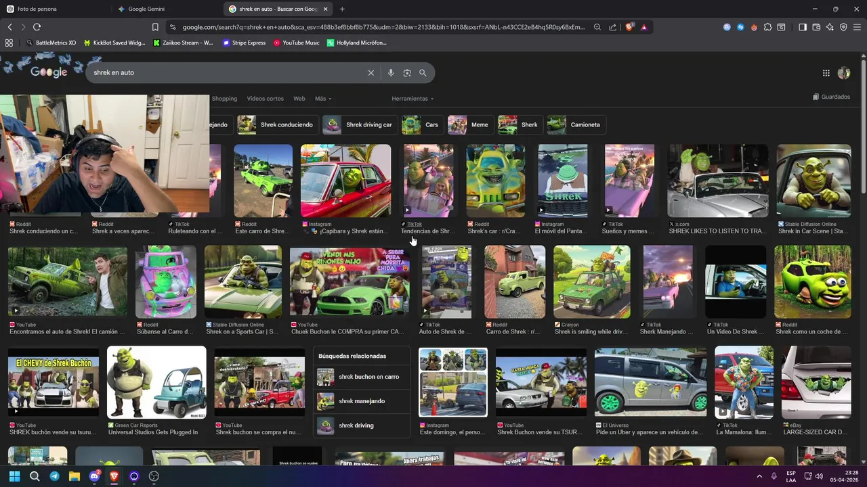867x487 pixels.
Task: Select the Meme filter chip
Action: point(469,124)
